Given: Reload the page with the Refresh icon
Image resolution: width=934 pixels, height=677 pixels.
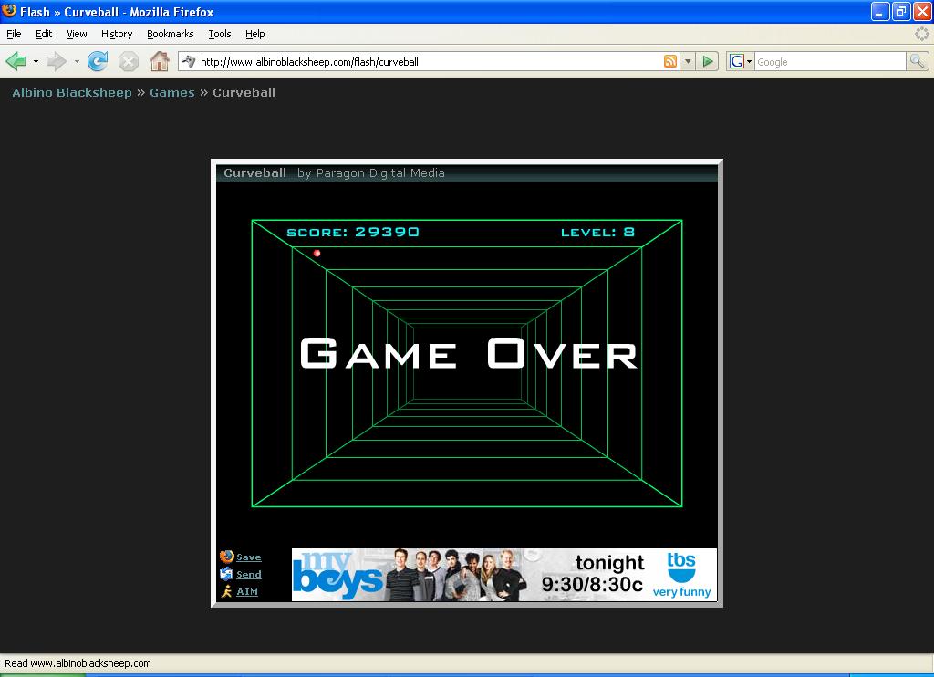Looking at the screenshot, I should [98, 61].
